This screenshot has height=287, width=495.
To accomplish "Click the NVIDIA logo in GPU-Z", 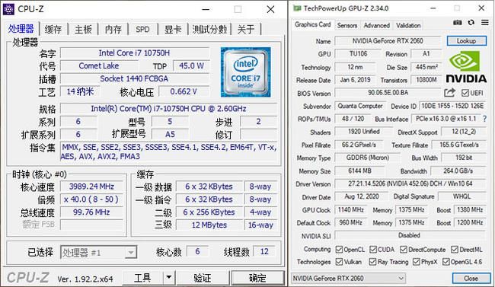I will [466, 67].
